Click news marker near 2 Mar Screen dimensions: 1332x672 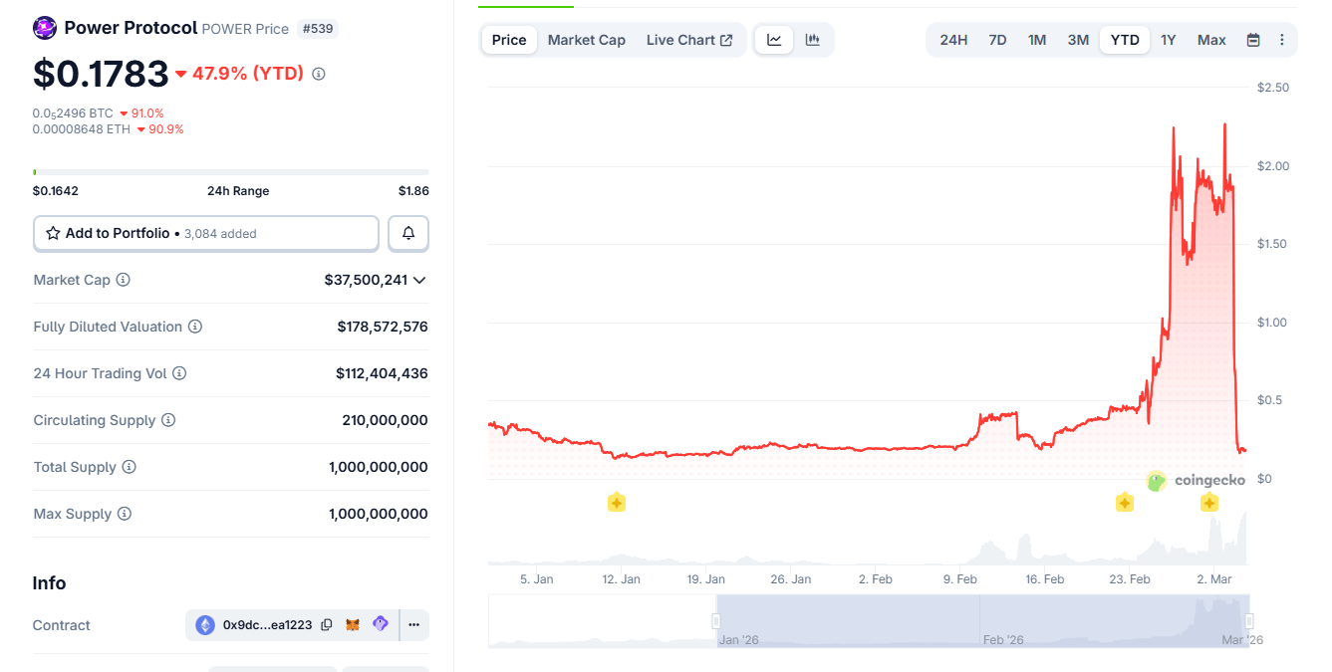[x=1209, y=503]
